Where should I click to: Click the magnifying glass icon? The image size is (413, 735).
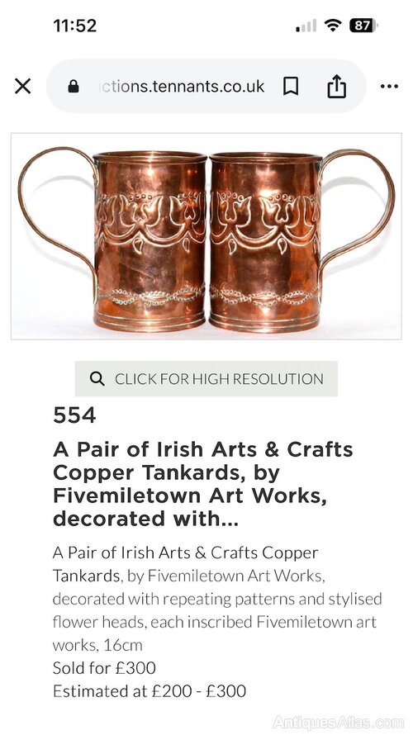pos(97,379)
